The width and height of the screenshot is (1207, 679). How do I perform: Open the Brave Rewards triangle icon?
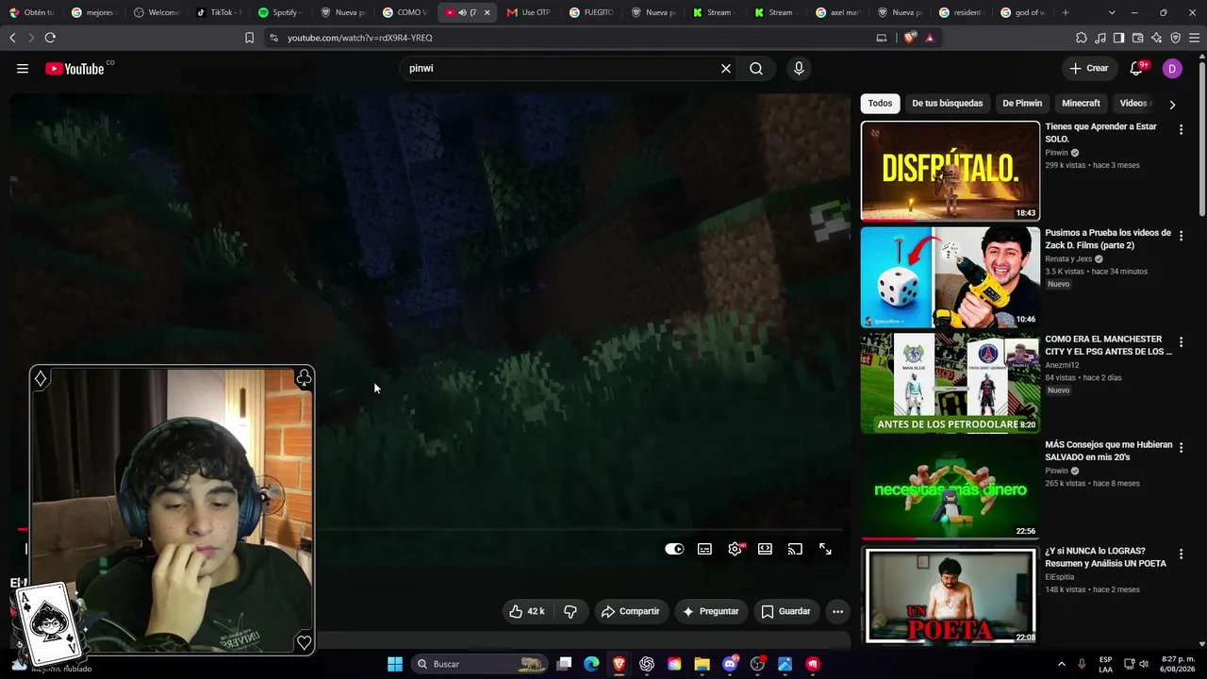[930, 38]
